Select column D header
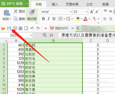 click(x=107, y=41)
